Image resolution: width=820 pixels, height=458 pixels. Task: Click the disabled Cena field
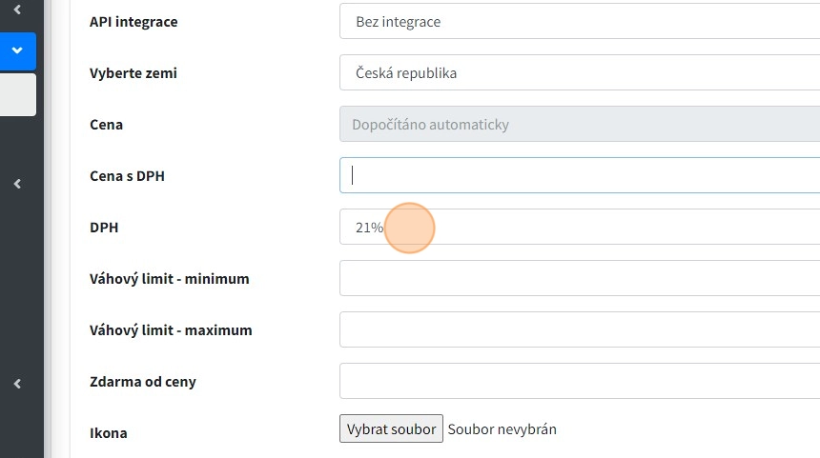[580, 125]
